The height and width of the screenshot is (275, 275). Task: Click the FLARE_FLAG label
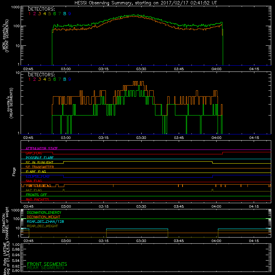click(36, 172)
